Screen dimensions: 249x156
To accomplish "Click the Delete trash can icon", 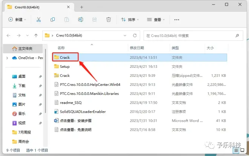I will pos(108,20).
